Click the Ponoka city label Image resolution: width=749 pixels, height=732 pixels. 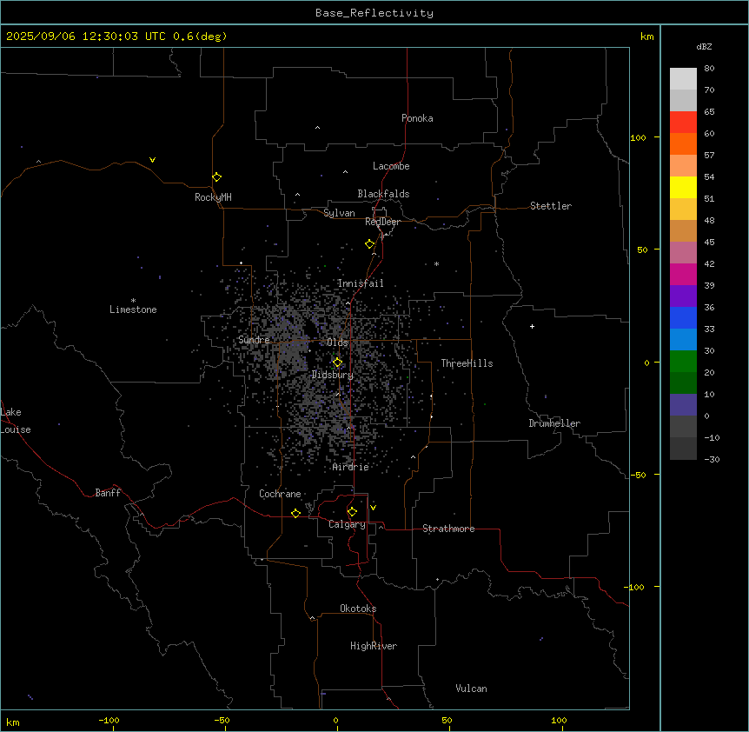point(417,118)
